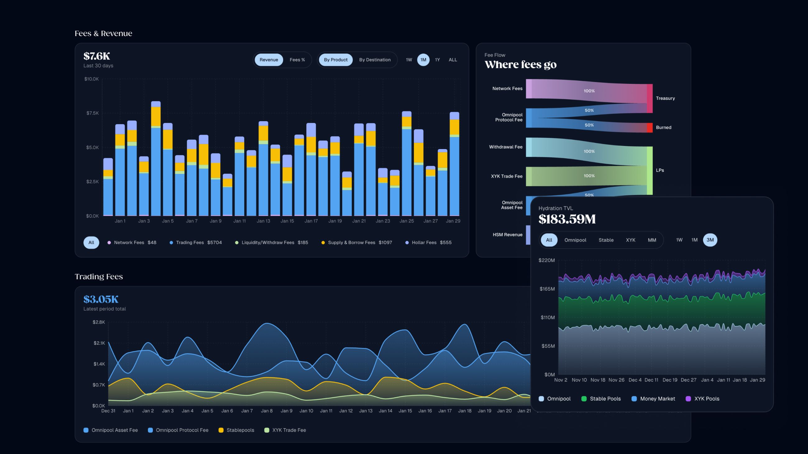Toggle Omnipool Asset Fee legend swatch
Viewport: 808px width, 454px height.
tap(86, 430)
